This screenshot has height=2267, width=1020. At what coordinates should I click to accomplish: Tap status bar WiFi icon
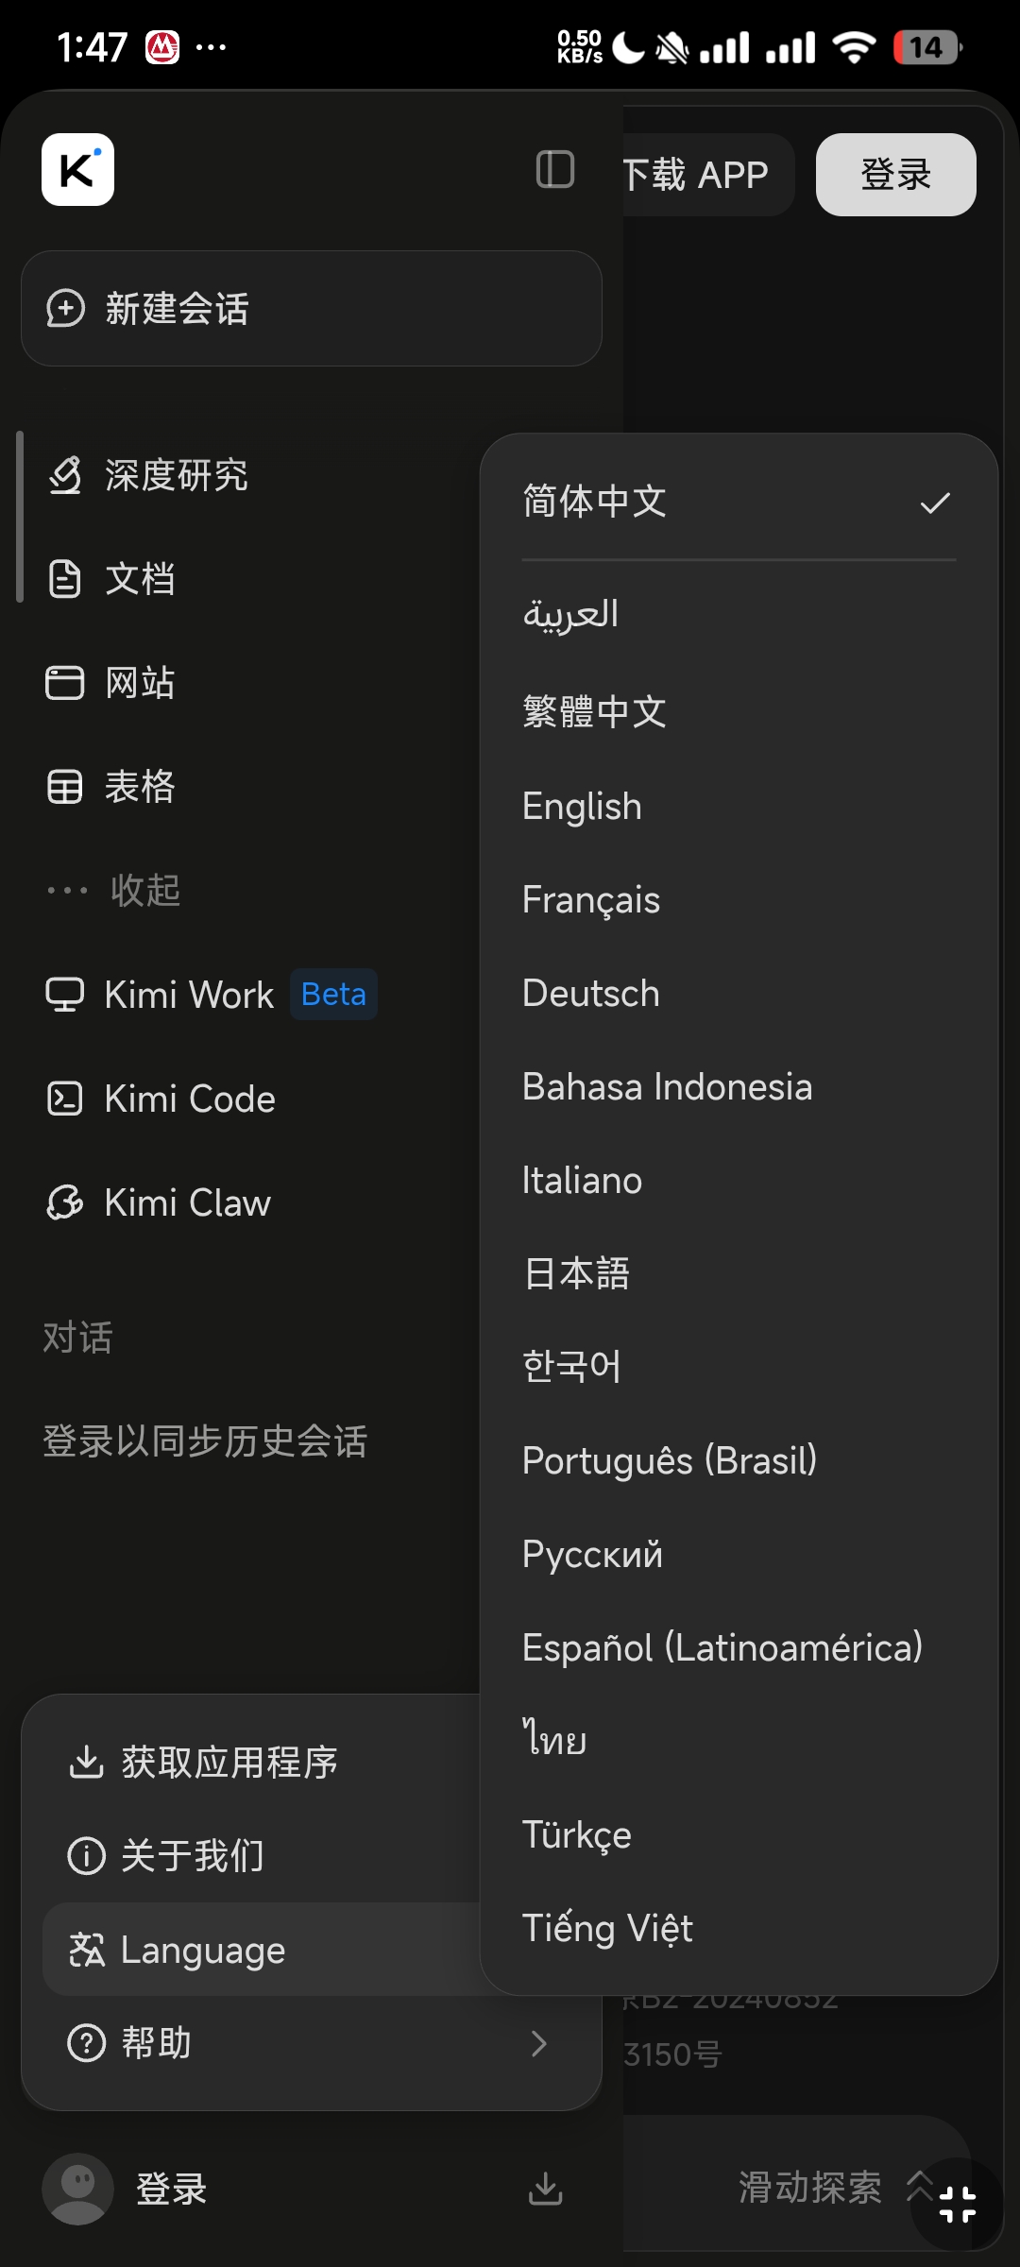[855, 46]
